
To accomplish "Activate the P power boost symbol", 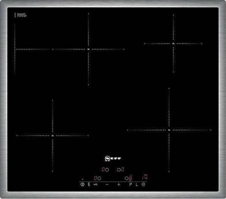I will 131,184.
